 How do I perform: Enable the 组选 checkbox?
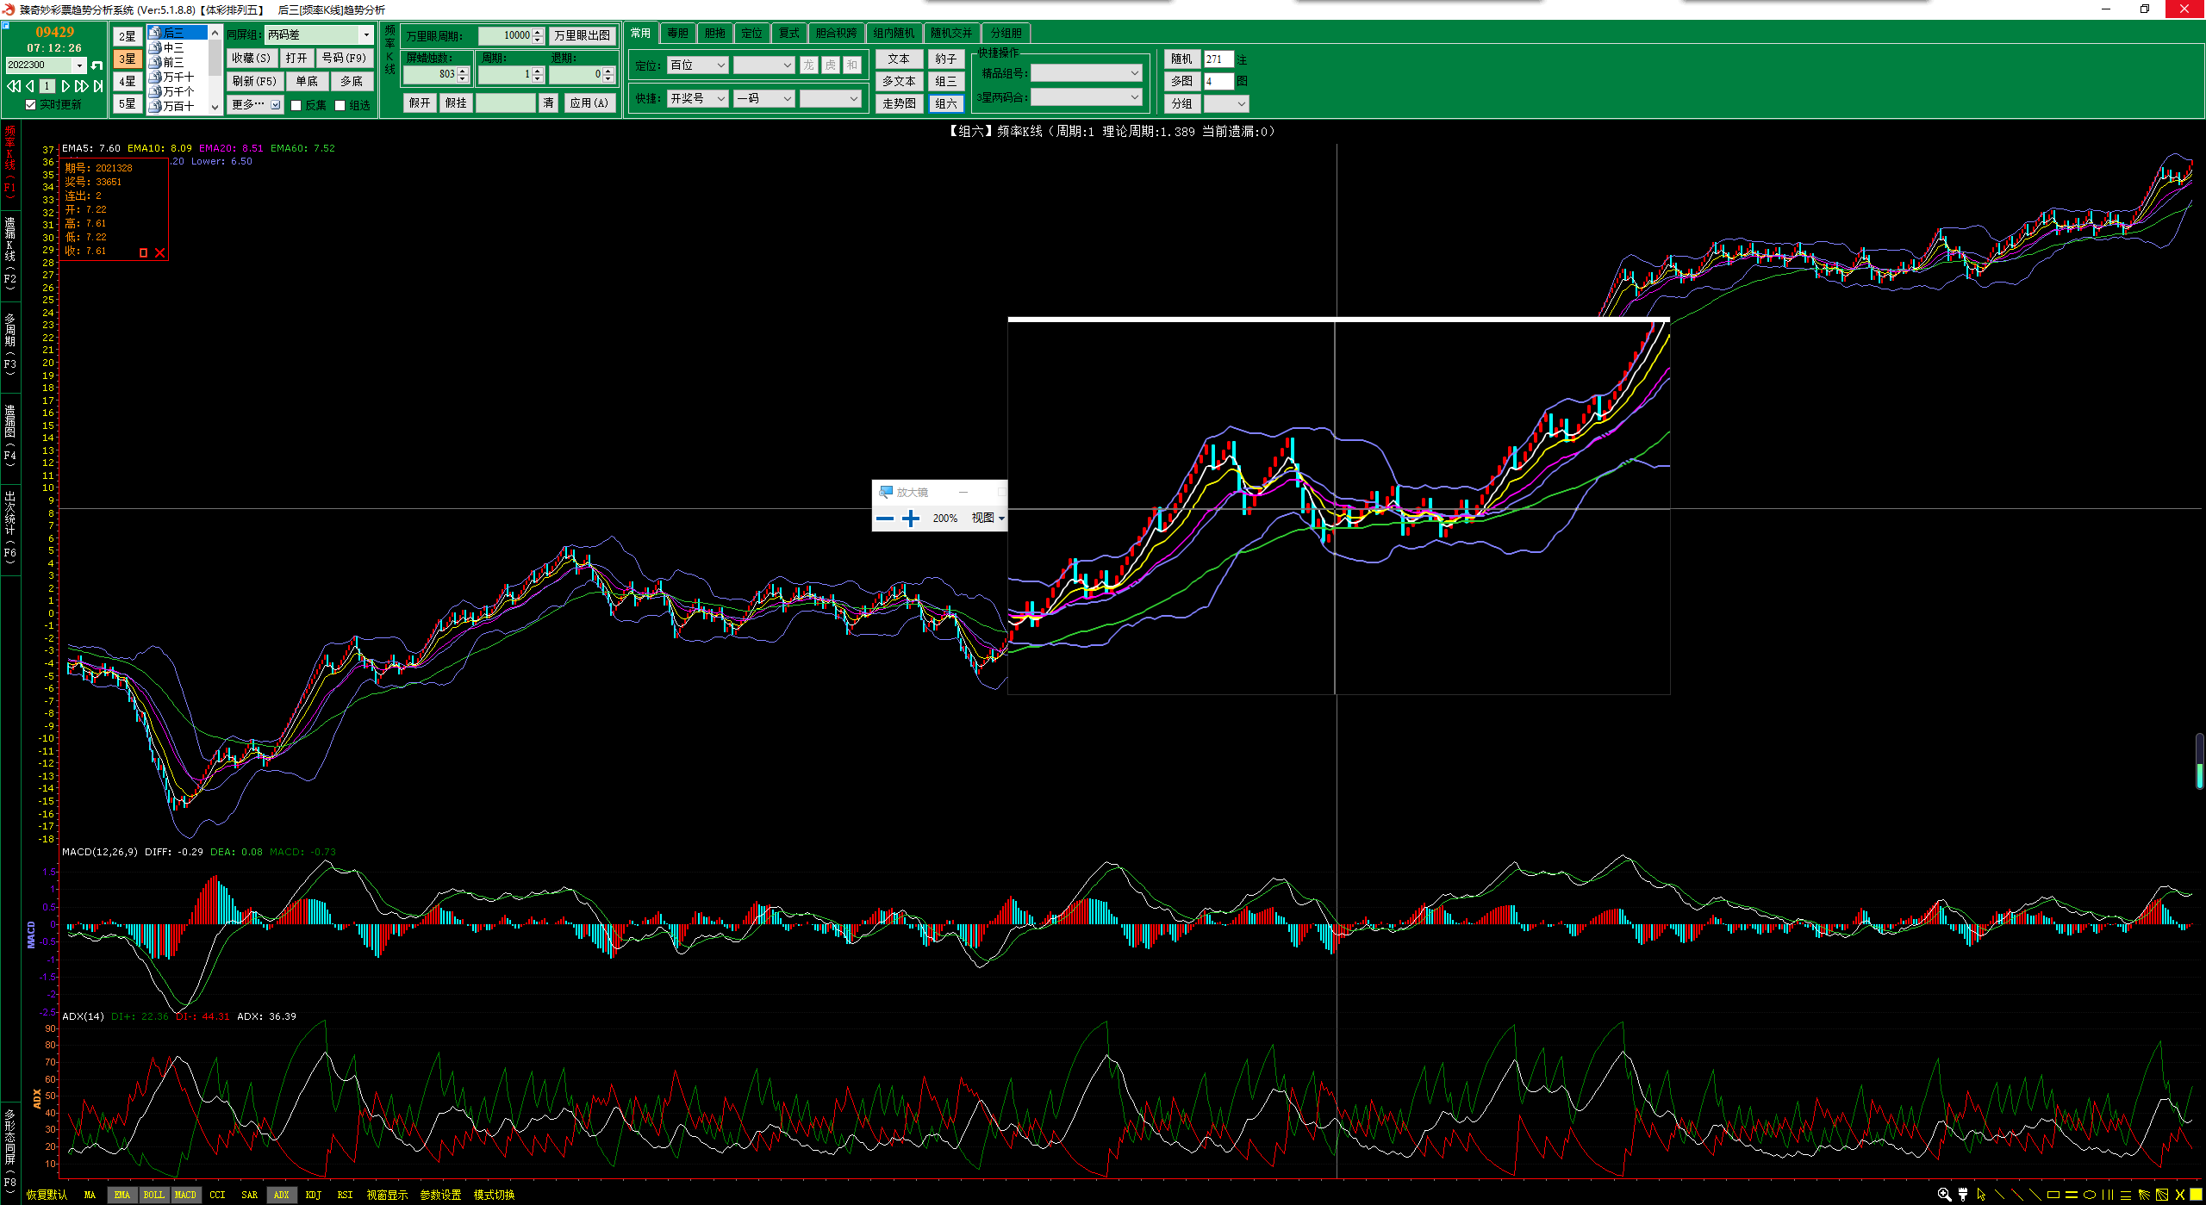(x=340, y=105)
